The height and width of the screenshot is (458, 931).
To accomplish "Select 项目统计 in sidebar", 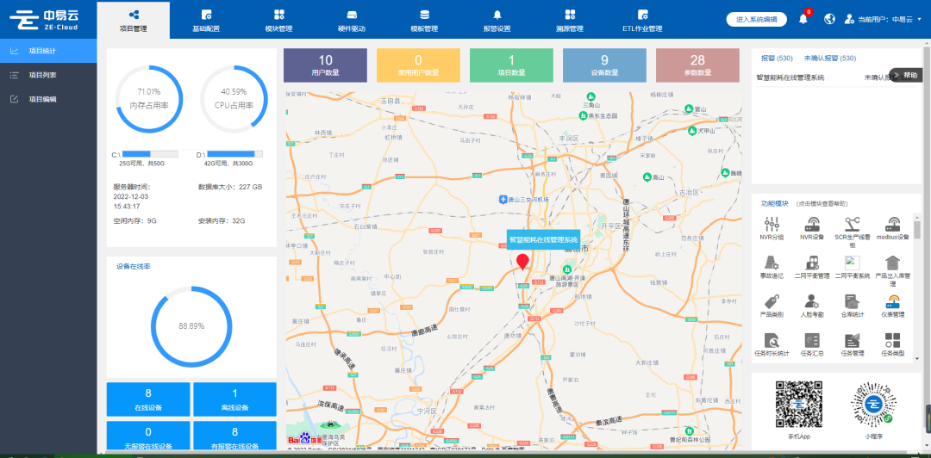I will (48, 51).
